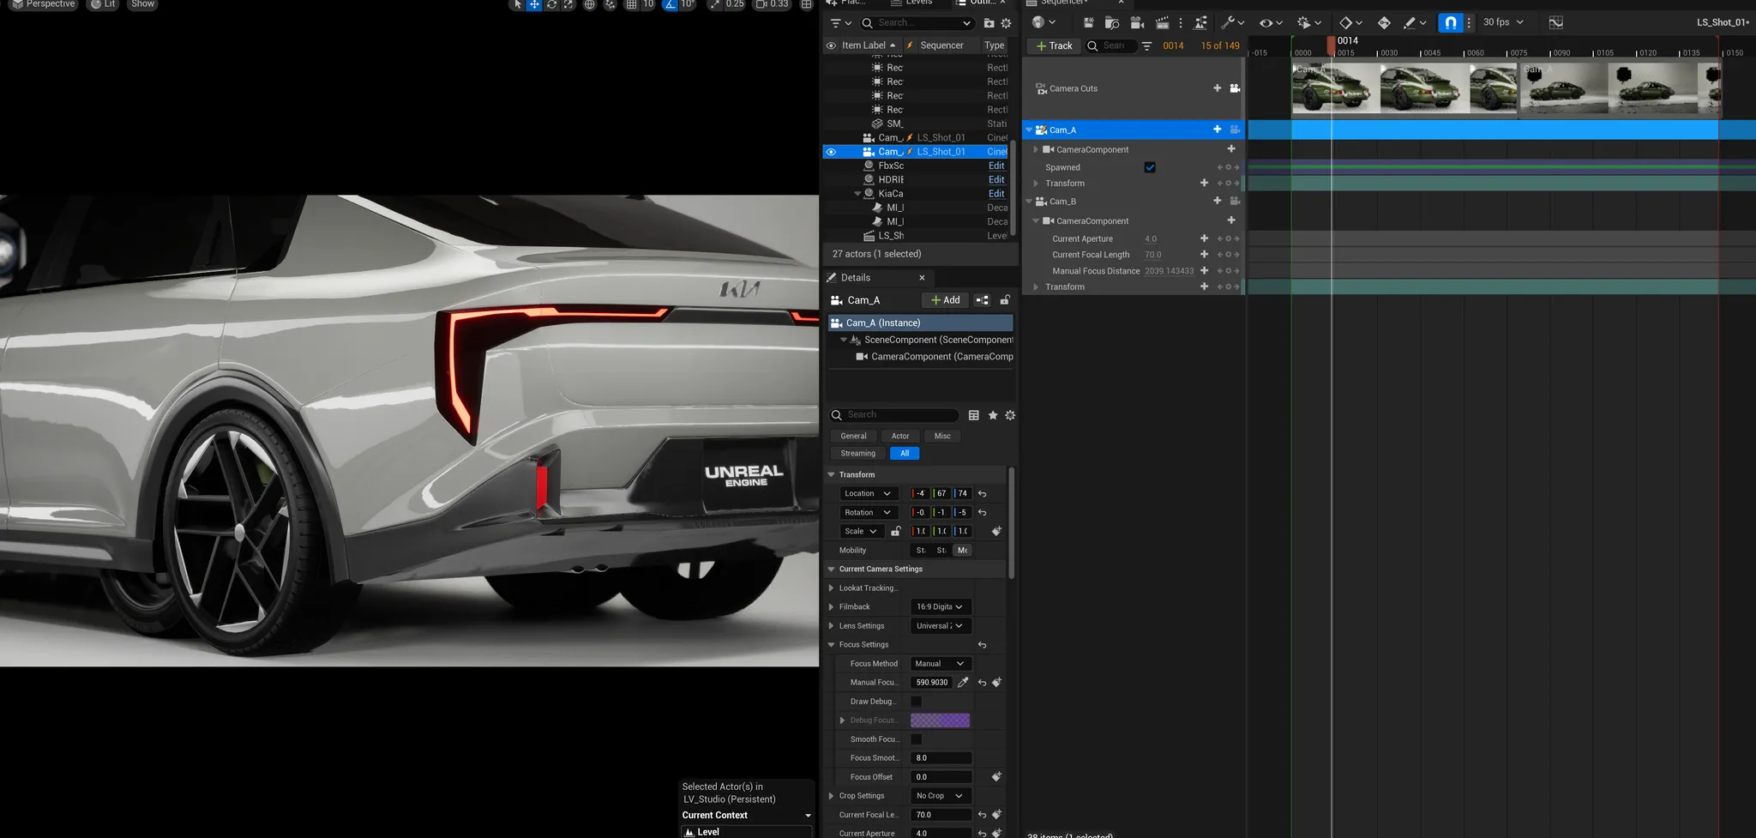Expand CameraComponent under Cam_A track
Image resolution: width=1756 pixels, height=838 pixels.
click(1036, 149)
